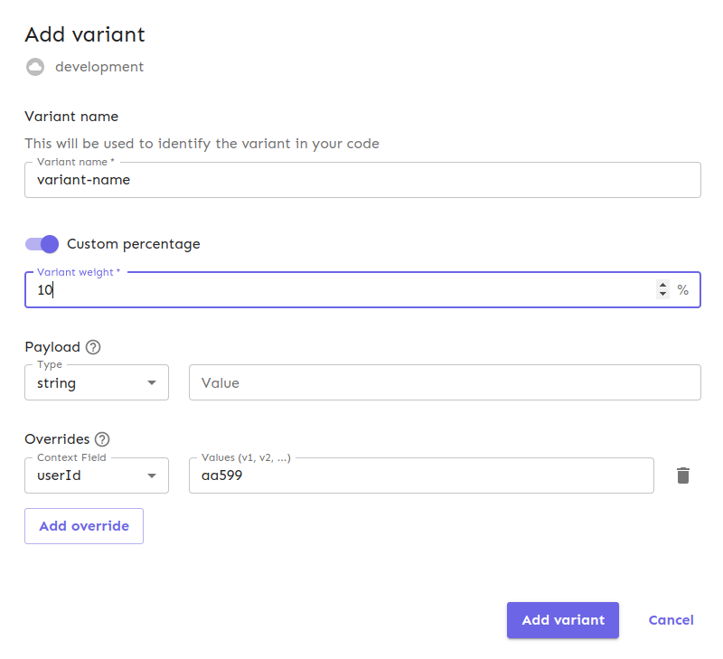Disable the Custom percentage toggle
This screenshot has height=659, width=723.
[40, 244]
